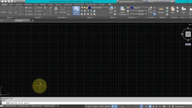The height and width of the screenshot is (108, 192).
Task: Choose the Copy tool in Modify panel
Action: tap(28, 11)
